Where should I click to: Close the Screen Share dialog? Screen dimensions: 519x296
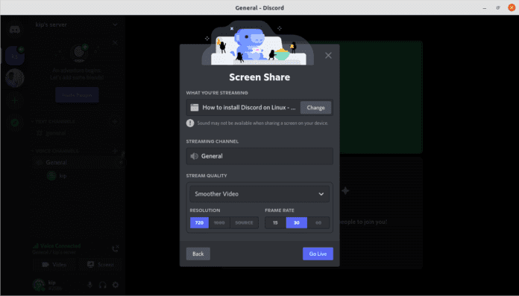328,56
